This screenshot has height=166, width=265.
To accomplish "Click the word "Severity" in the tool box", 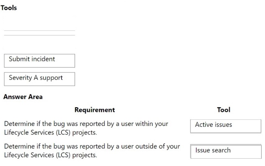I will (20, 77).
